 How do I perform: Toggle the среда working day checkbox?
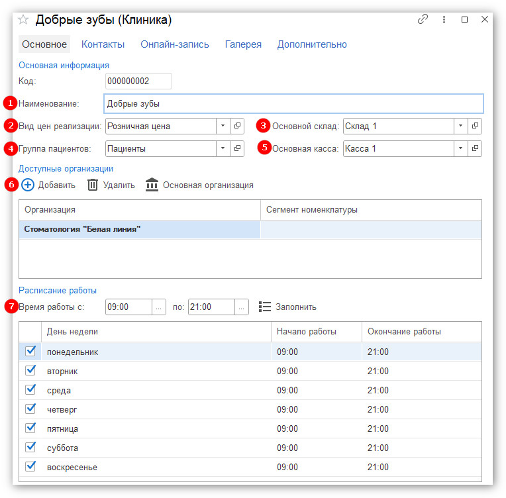tap(30, 389)
